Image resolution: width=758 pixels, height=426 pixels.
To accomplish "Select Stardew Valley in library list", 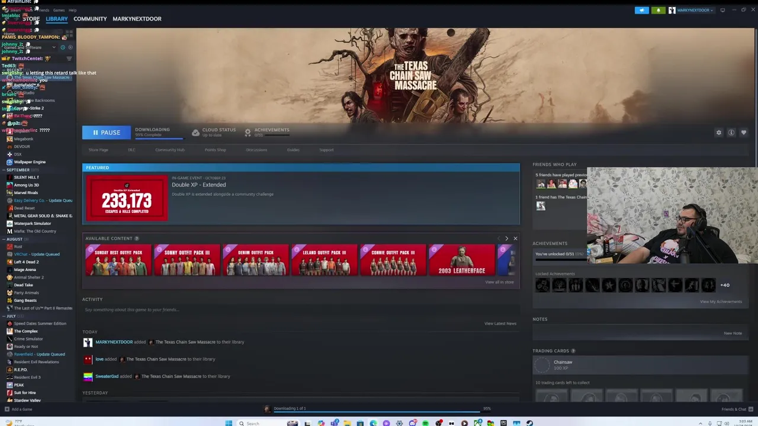I will pyautogui.click(x=27, y=401).
